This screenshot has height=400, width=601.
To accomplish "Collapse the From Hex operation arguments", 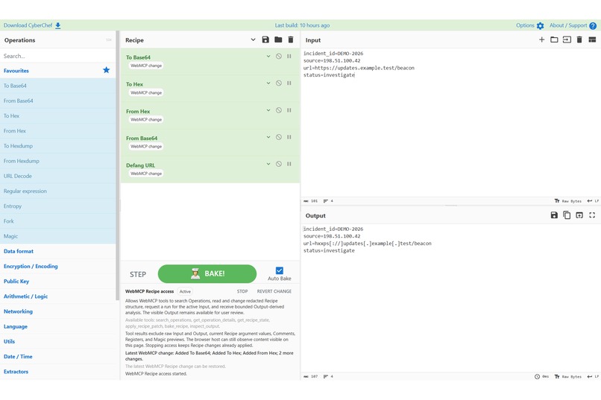I will pos(268,110).
